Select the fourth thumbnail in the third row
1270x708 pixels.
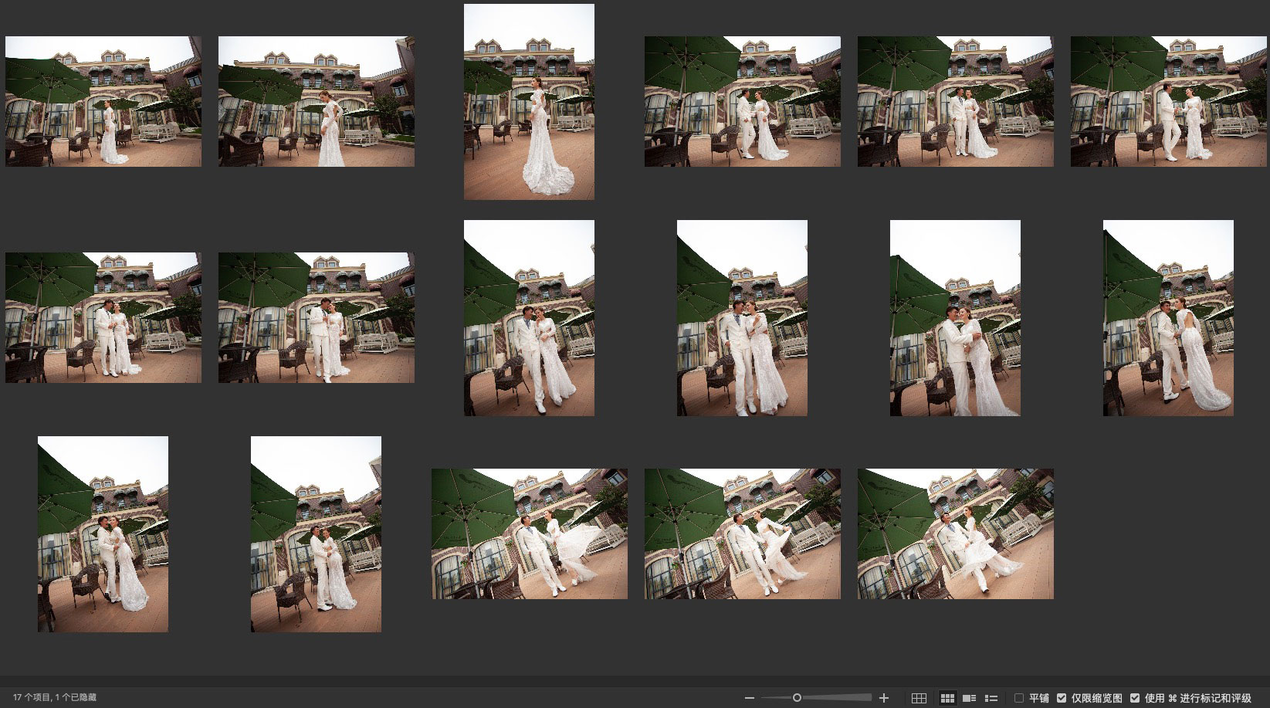pos(742,534)
